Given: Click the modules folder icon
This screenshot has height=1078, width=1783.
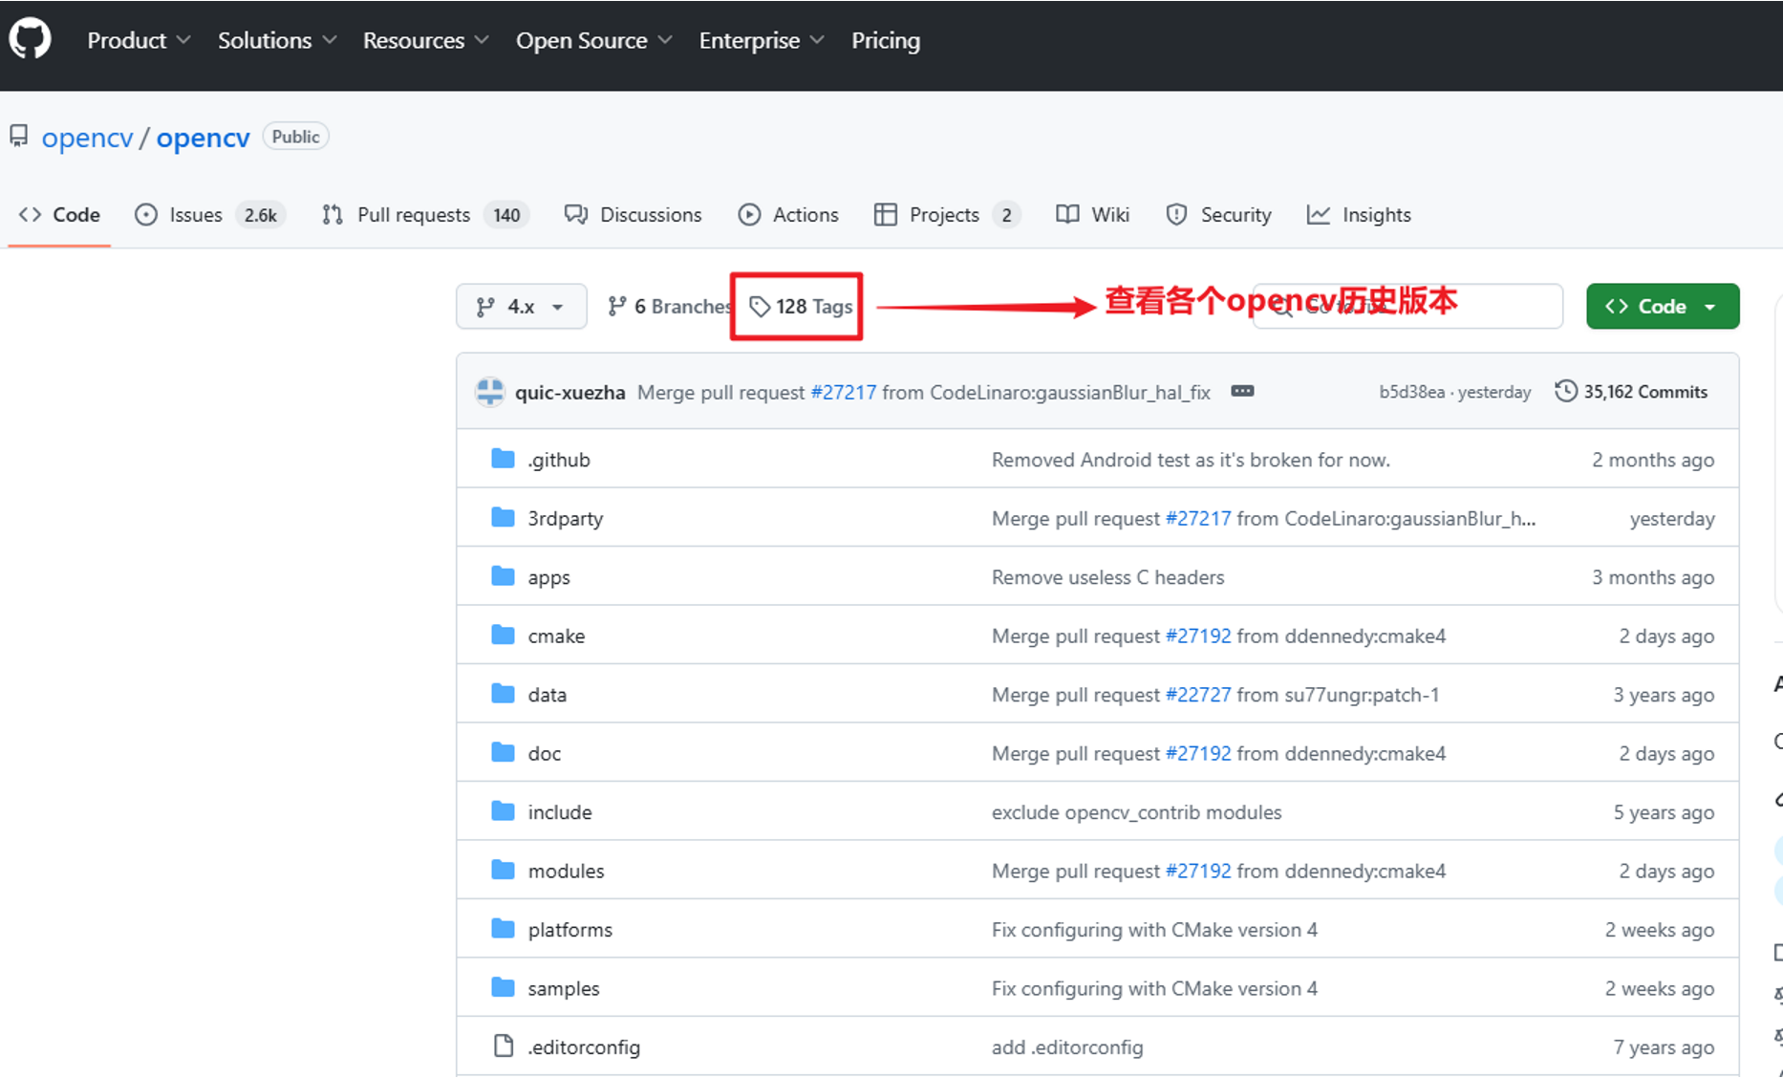Looking at the screenshot, I should 503,871.
